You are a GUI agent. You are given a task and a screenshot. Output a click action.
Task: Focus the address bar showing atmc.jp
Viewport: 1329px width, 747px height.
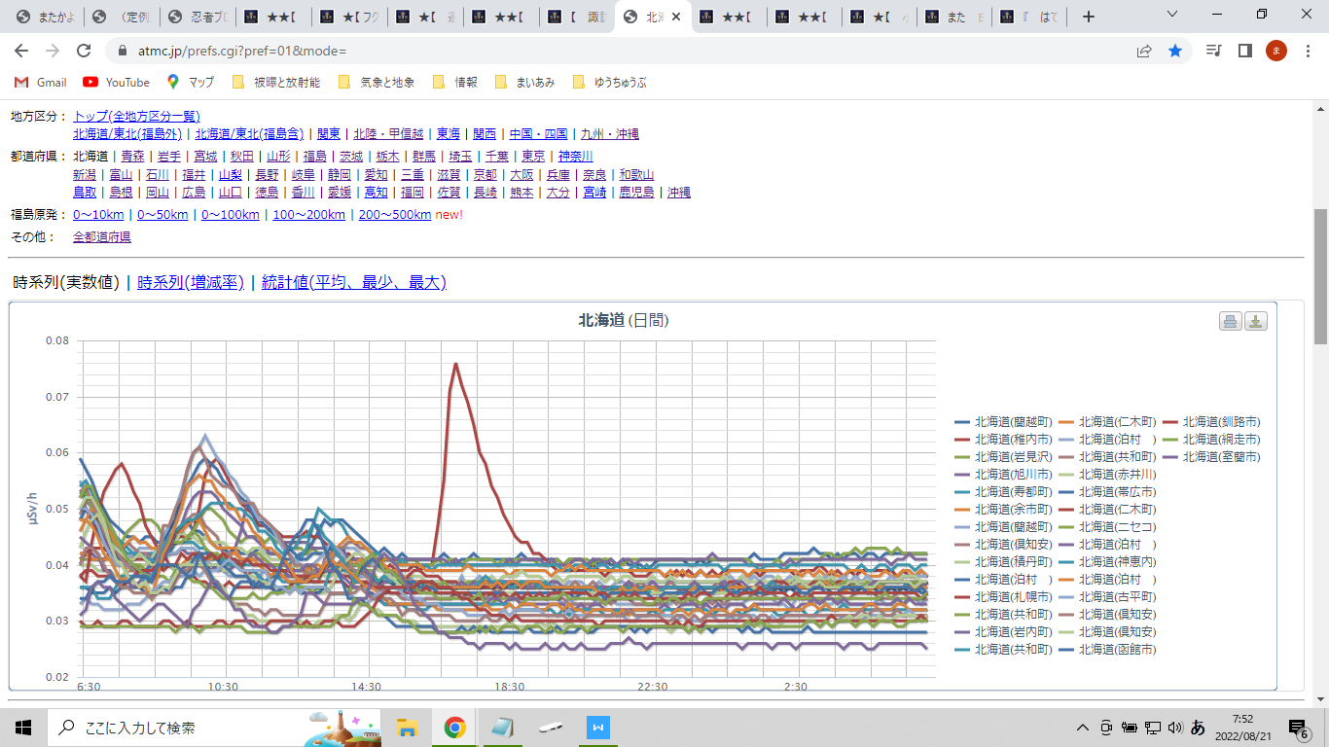(x=623, y=51)
